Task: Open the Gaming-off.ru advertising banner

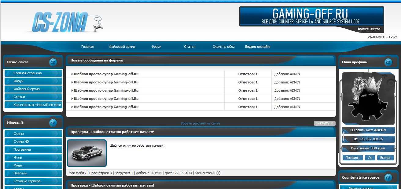Action: point(312,16)
